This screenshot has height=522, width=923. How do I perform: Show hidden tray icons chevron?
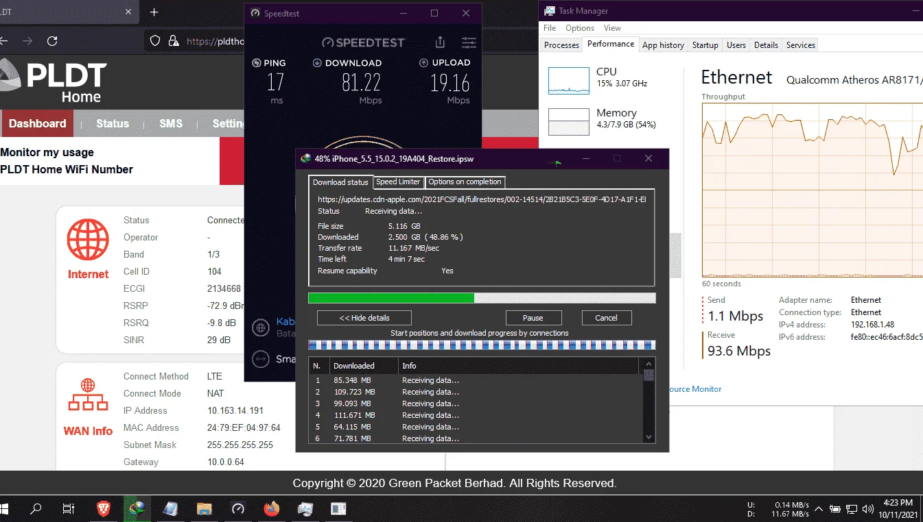pyautogui.click(x=819, y=509)
